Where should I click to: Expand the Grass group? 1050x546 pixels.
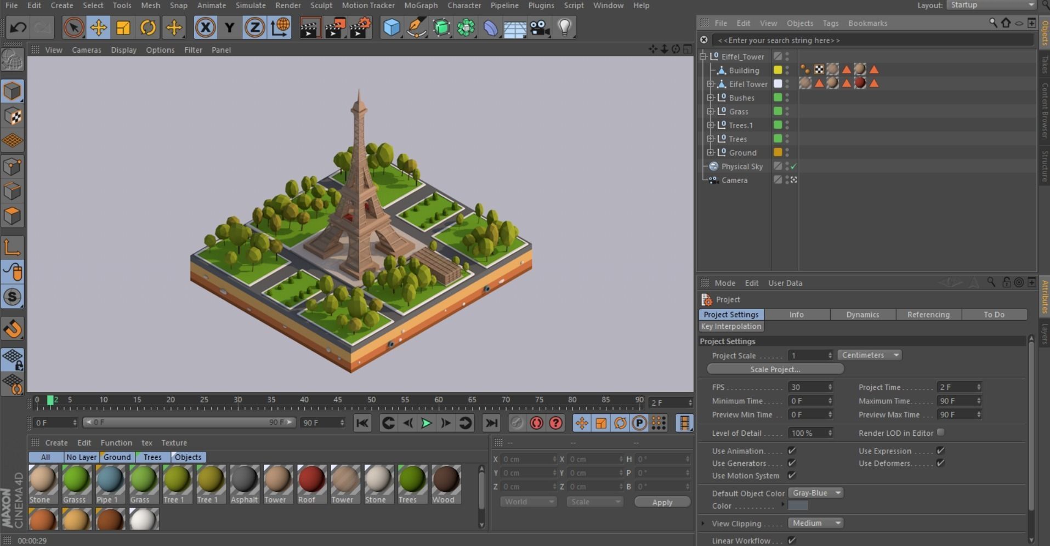[x=711, y=111]
